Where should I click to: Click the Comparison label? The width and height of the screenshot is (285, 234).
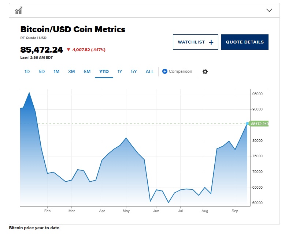coord(181,71)
